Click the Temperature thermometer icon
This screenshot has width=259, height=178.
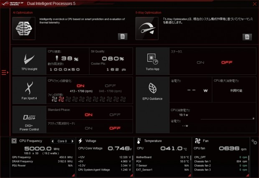(x=139, y=141)
